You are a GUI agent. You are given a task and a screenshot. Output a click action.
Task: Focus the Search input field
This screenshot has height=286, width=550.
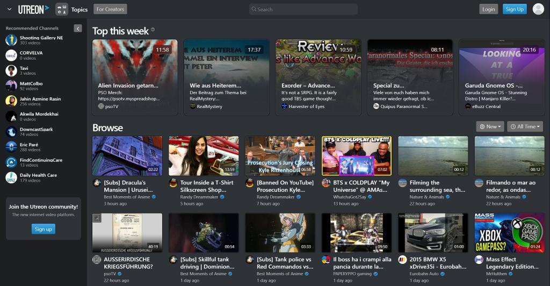tap(303, 10)
